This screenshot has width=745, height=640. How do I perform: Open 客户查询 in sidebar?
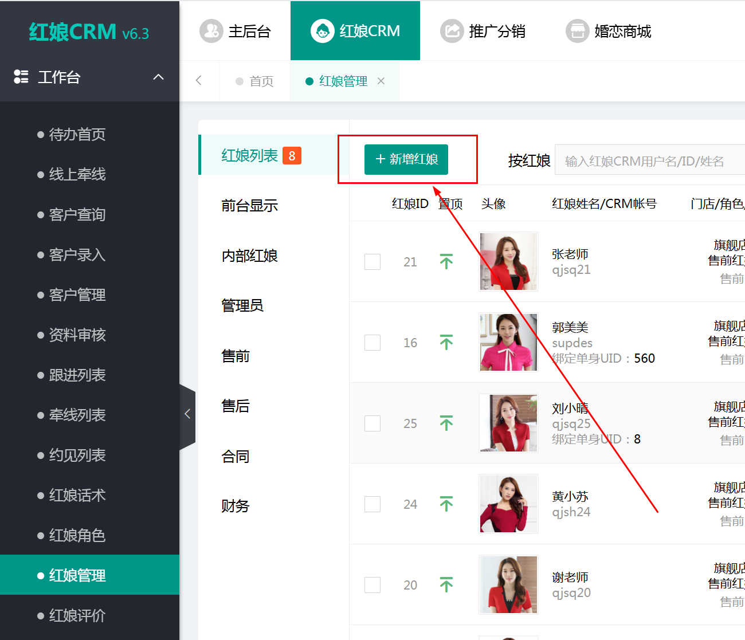77,215
